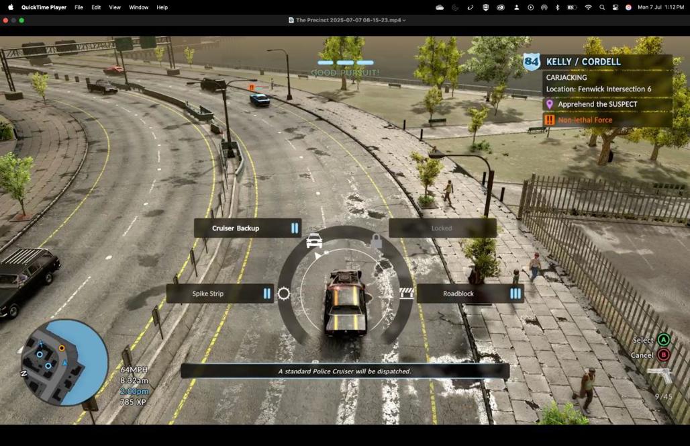This screenshot has height=446, width=690.
Task: Select the Cruiser Backup option
Action: [248, 228]
